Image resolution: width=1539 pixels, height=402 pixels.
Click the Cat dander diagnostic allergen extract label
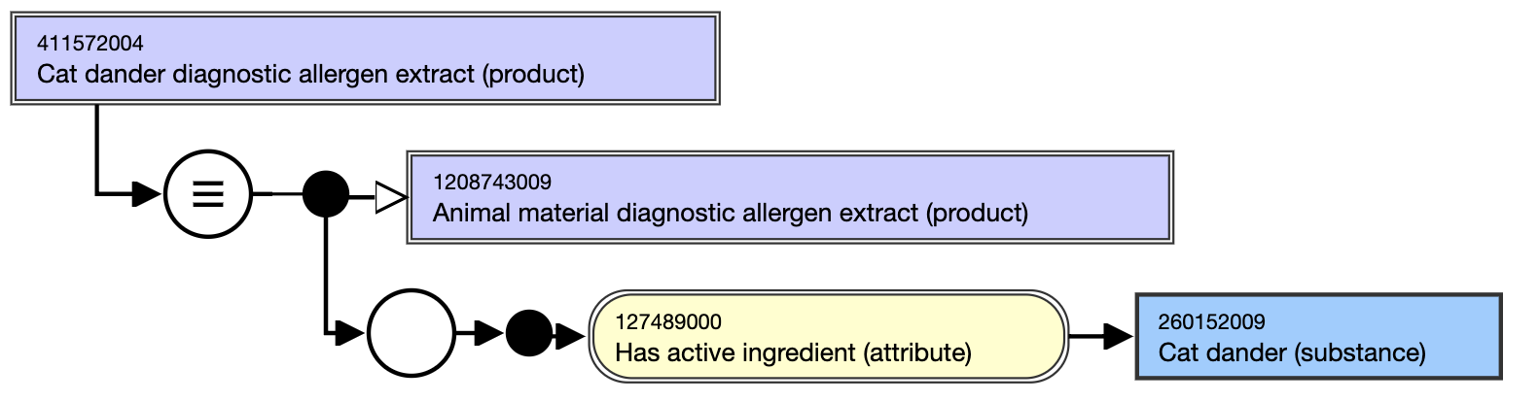tap(310, 74)
